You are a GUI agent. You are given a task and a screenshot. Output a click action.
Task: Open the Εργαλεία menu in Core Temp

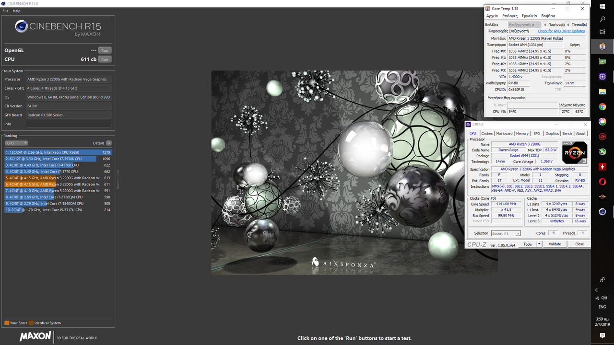[530, 16]
